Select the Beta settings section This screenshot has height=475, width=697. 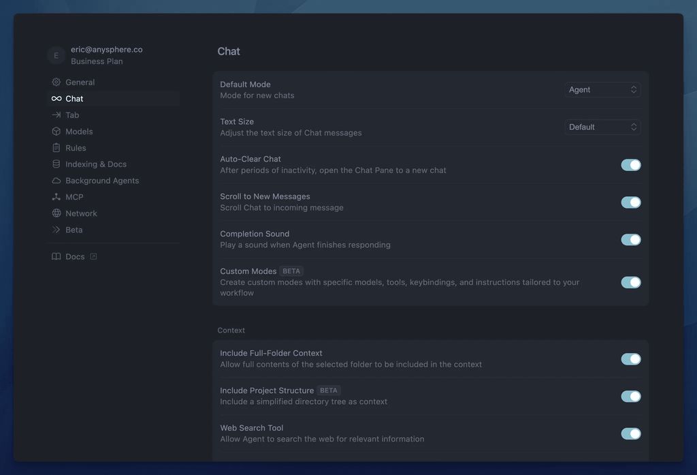(74, 230)
